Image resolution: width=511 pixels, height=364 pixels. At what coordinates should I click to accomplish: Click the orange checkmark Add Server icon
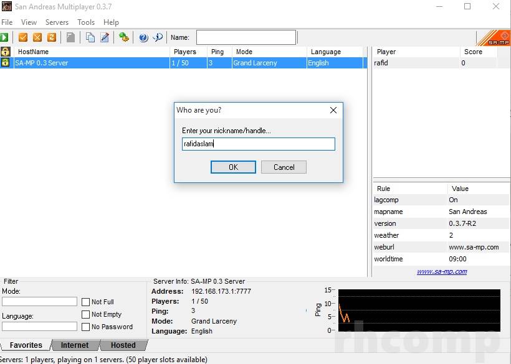coord(23,37)
